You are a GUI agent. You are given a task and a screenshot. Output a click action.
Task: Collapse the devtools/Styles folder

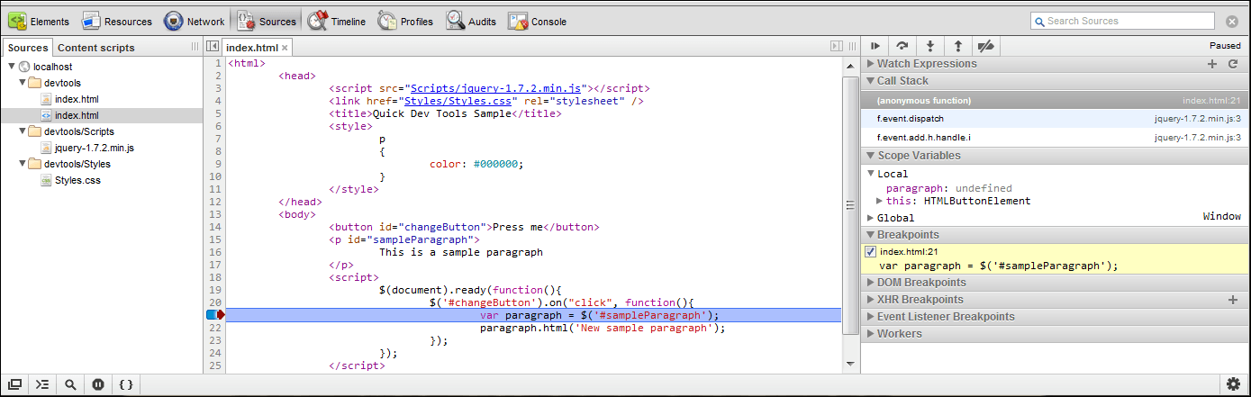pyautogui.click(x=23, y=164)
